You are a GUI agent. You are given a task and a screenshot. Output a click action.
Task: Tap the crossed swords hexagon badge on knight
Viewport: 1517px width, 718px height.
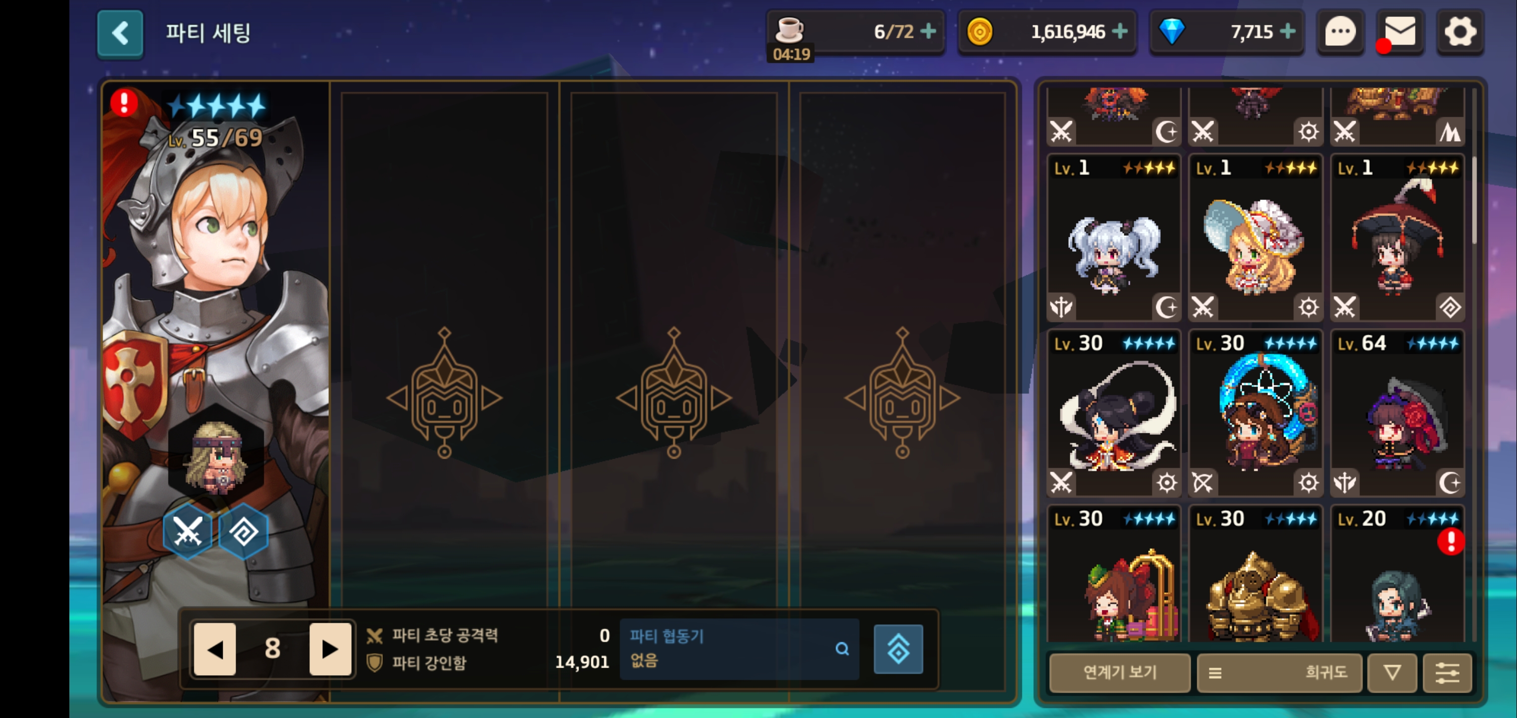[x=188, y=532]
